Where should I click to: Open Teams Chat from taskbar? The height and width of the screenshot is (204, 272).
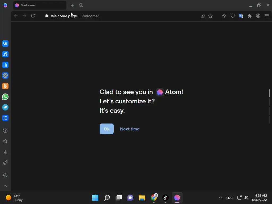(x=130, y=198)
